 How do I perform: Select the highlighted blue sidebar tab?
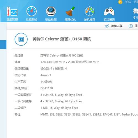tap(3, 44)
